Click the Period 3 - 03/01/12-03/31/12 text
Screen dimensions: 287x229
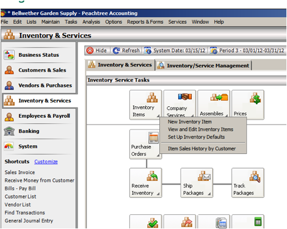click(252, 51)
